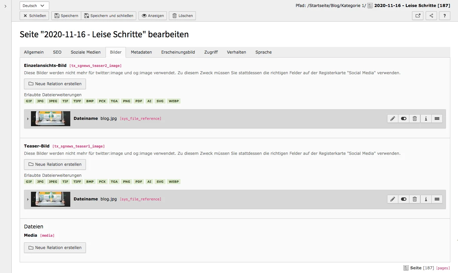
Task: Open page in new window icon
Action: (418, 16)
